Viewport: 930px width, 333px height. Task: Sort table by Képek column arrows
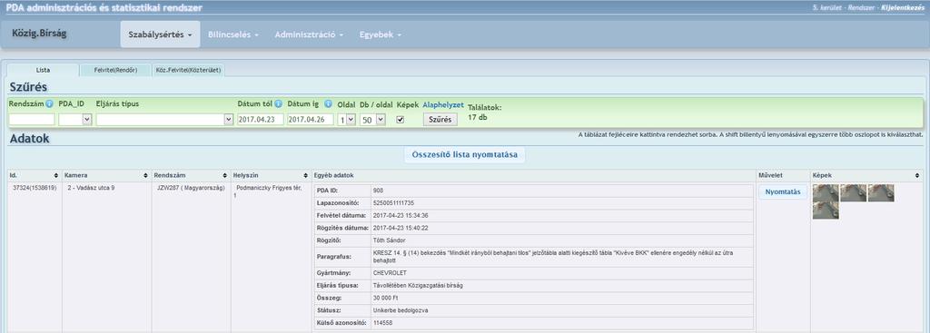(918, 176)
